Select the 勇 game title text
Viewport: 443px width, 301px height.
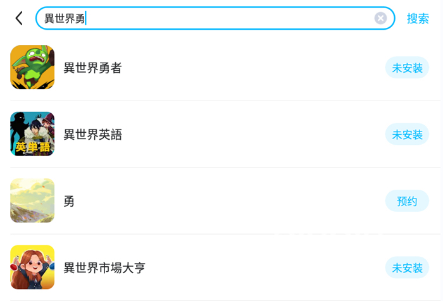coord(69,201)
